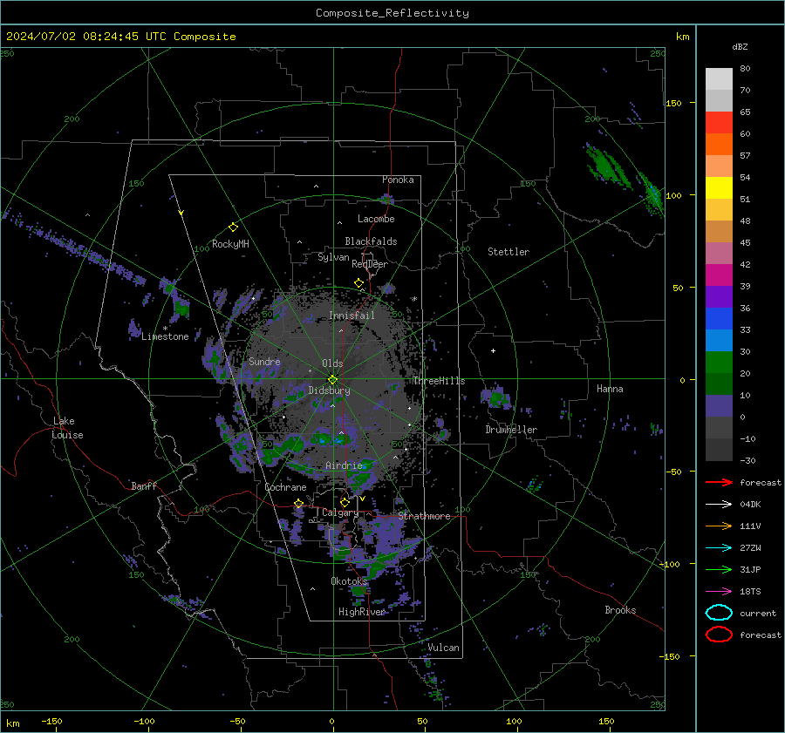Click the yellow diamond marker near RedDeer
The image size is (785, 733).
click(359, 283)
